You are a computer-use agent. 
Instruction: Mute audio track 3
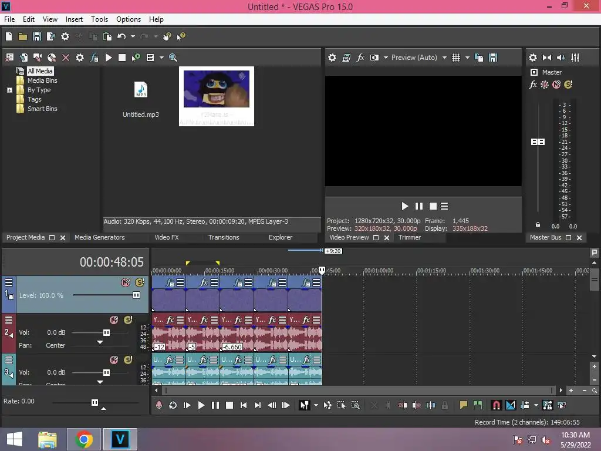[114, 360]
